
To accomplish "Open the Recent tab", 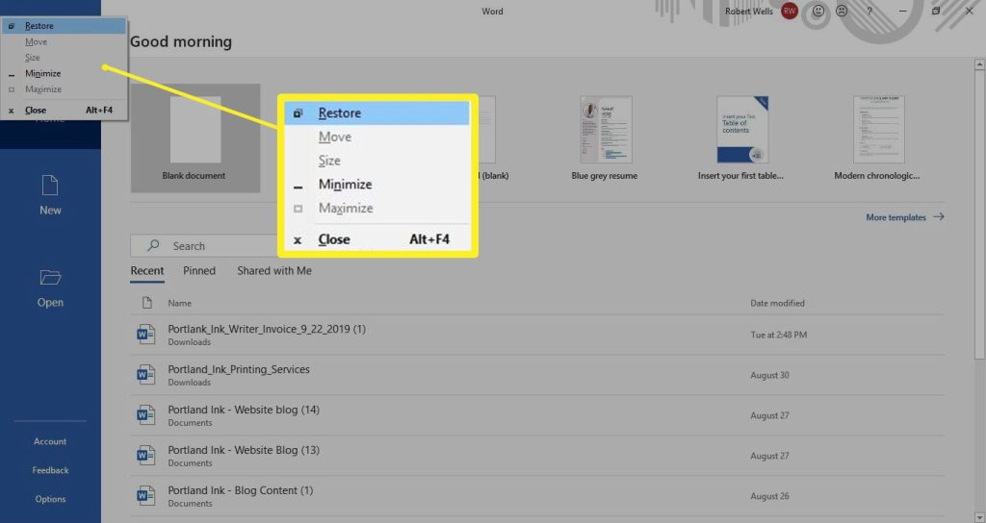I will (x=147, y=271).
